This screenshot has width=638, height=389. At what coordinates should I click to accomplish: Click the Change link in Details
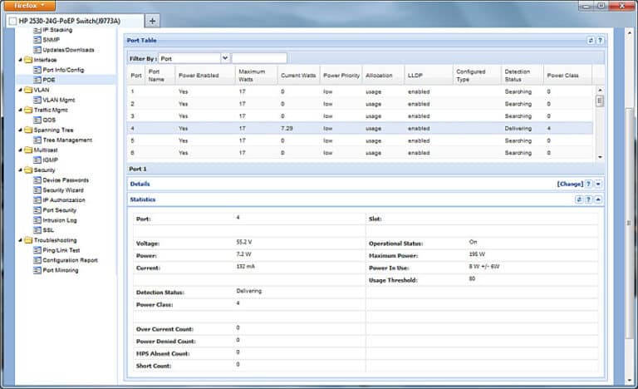pyautogui.click(x=570, y=184)
